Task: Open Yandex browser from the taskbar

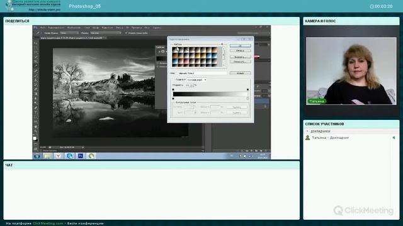Action: pyautogui.click(x=59, y=156)
